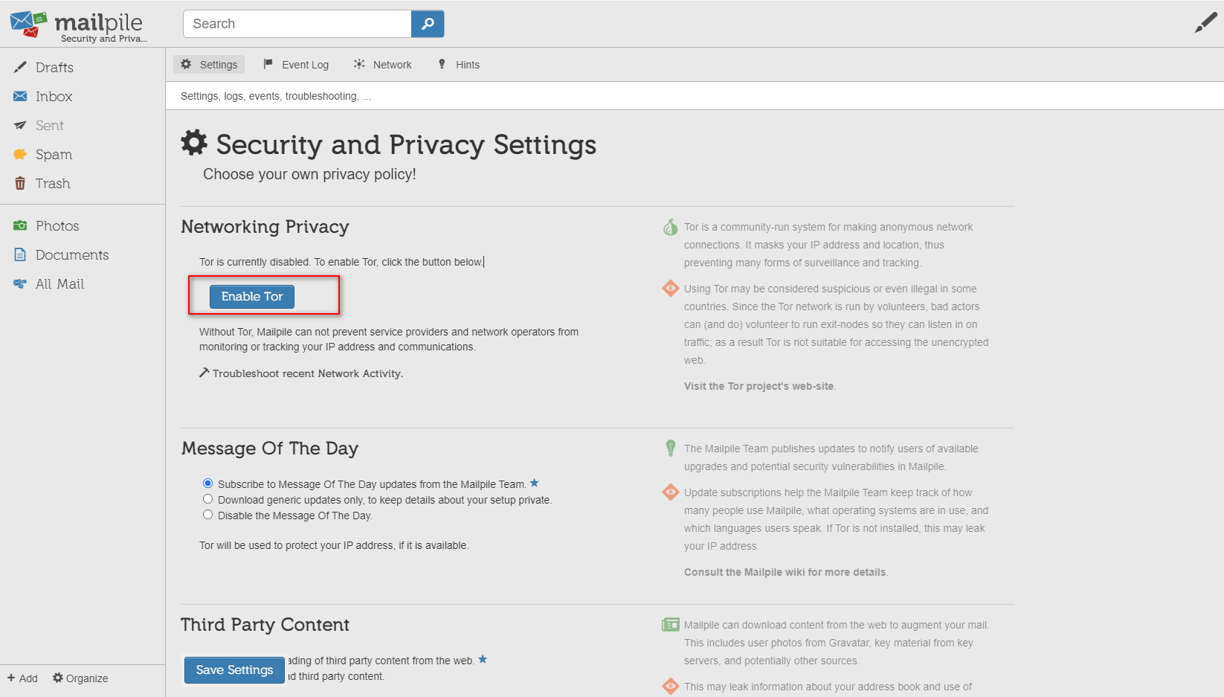
Task: Open the Network tab
Action: point(383,65)
